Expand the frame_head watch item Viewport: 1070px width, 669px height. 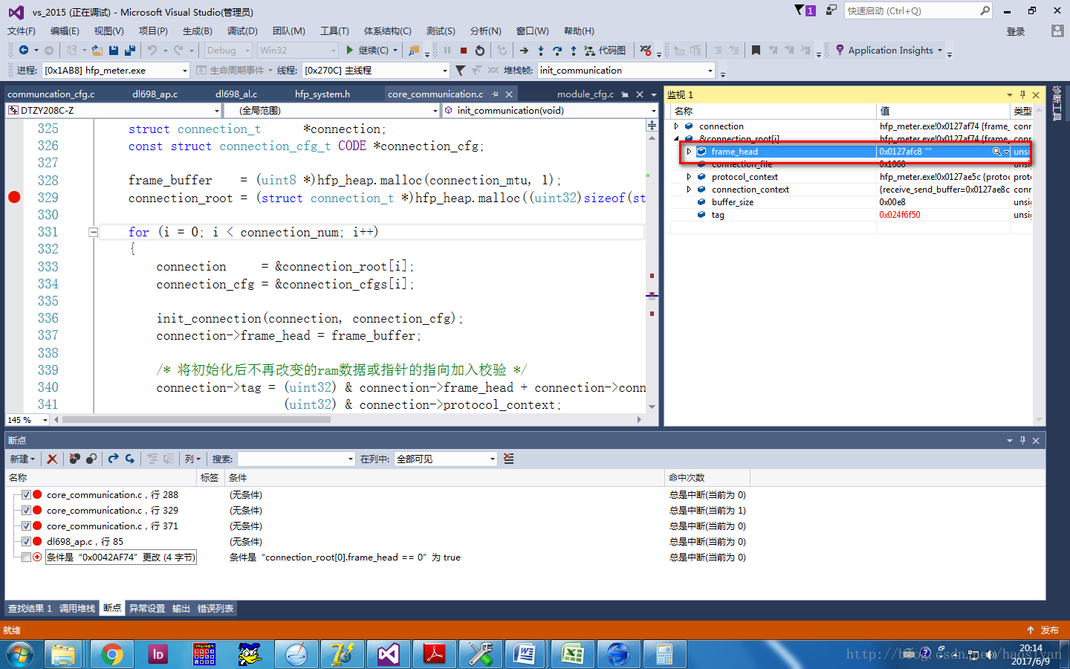689,152
